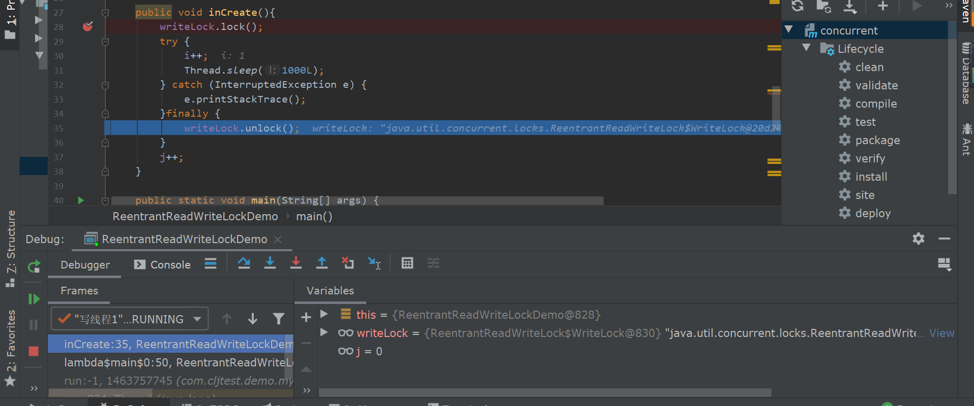Add a Maven project
This screenshot has width=974, height=406.
883,6
